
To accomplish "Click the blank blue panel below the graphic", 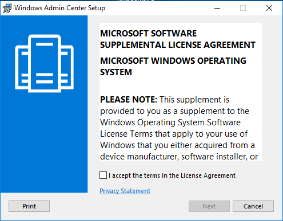I will tap(44, 144).
